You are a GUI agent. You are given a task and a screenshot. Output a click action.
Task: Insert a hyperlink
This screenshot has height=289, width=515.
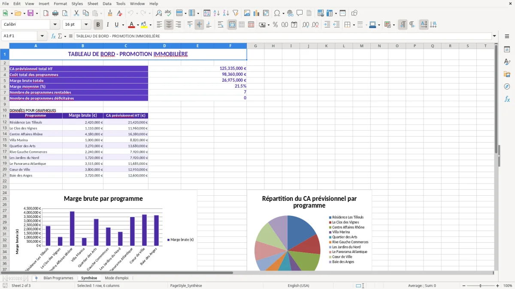pos(290,13)
